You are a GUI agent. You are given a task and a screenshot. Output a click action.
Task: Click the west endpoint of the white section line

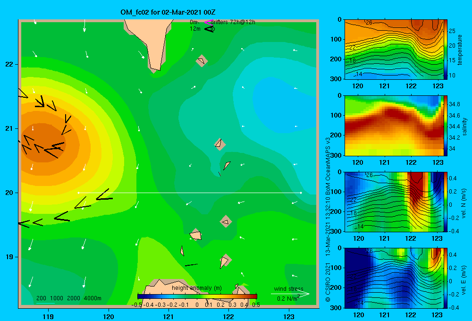[x=78, y=193]
